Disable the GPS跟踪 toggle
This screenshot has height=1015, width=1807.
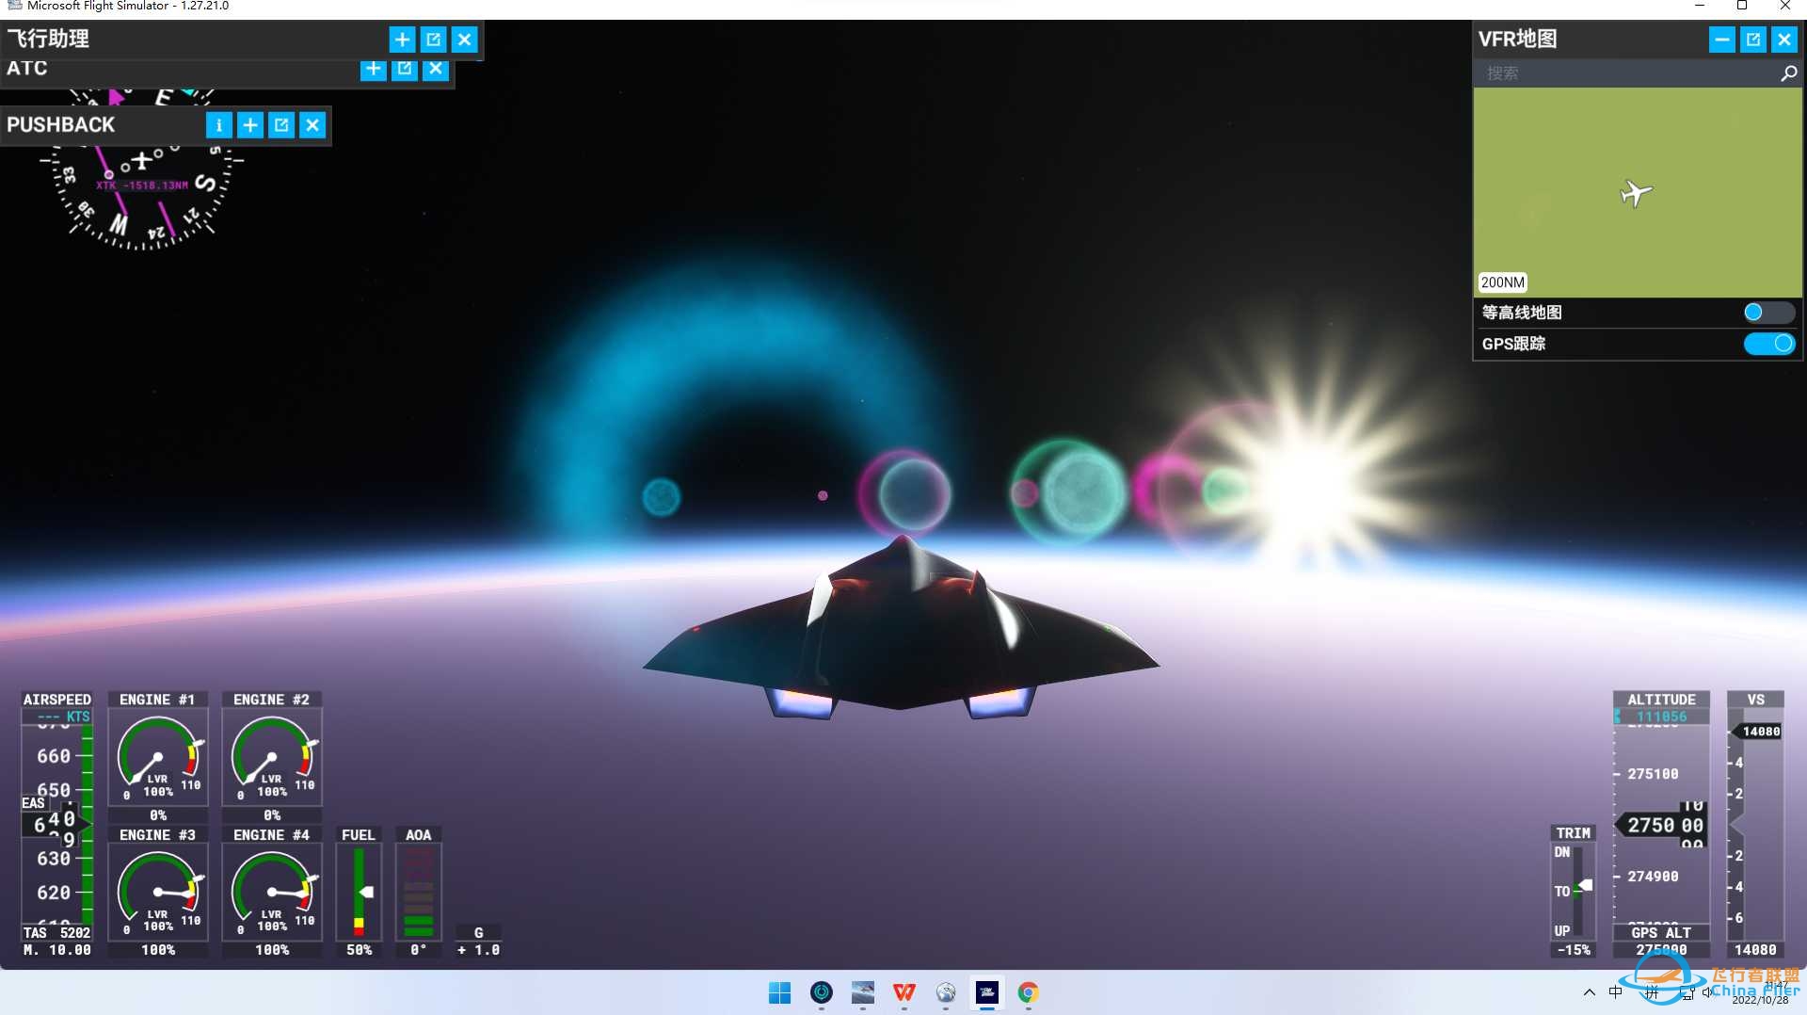point(1769,344)
